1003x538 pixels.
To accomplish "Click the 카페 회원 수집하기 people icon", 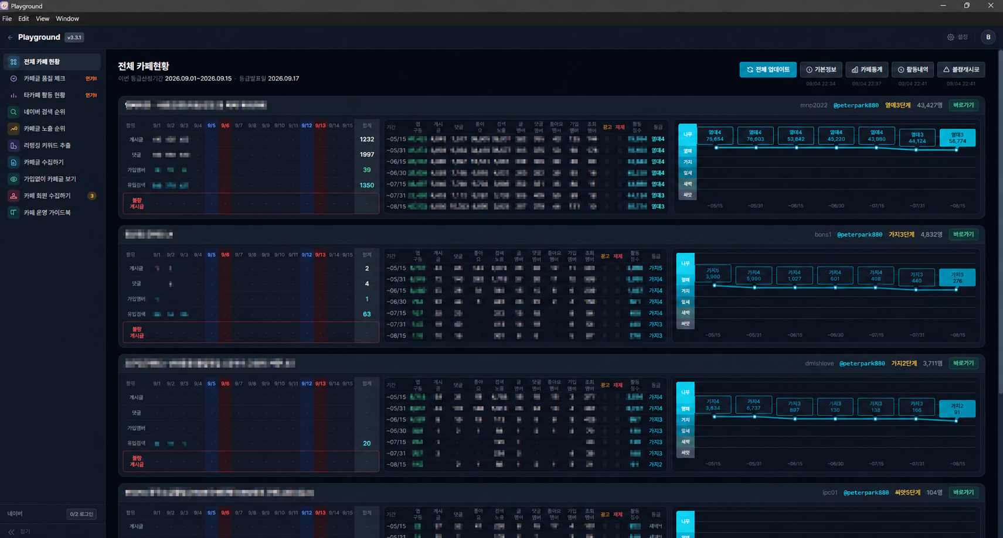I will (x=13, y=196).
